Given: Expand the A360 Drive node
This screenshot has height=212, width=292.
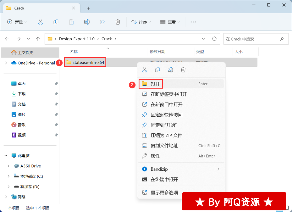Looking at the screenshot, I should coord(9,166).
